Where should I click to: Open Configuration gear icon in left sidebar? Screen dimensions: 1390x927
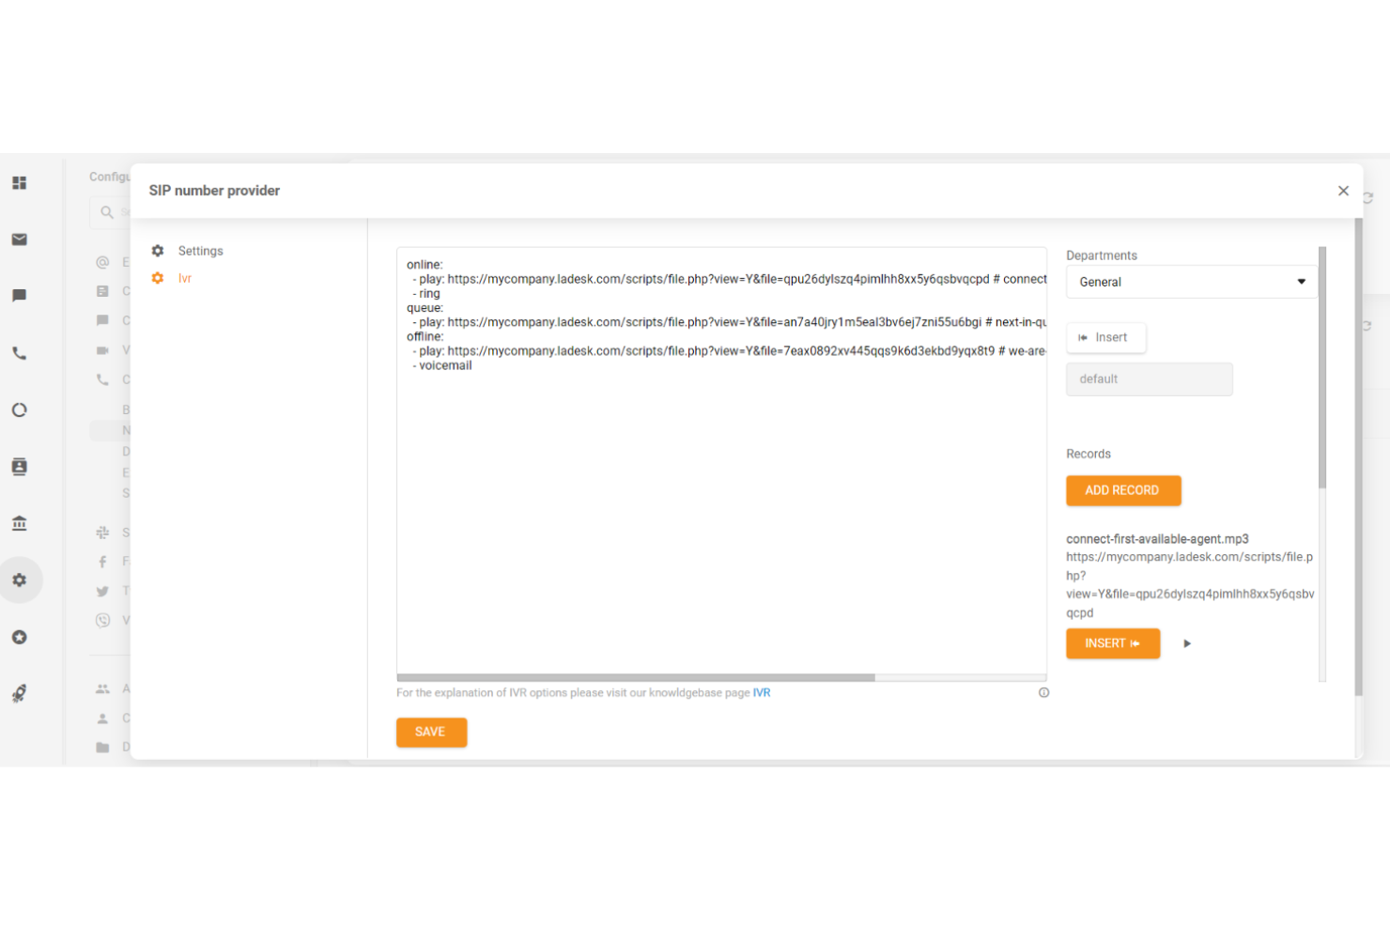19,580
